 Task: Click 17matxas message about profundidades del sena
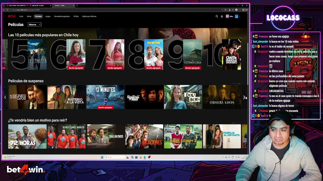point(286,76)
